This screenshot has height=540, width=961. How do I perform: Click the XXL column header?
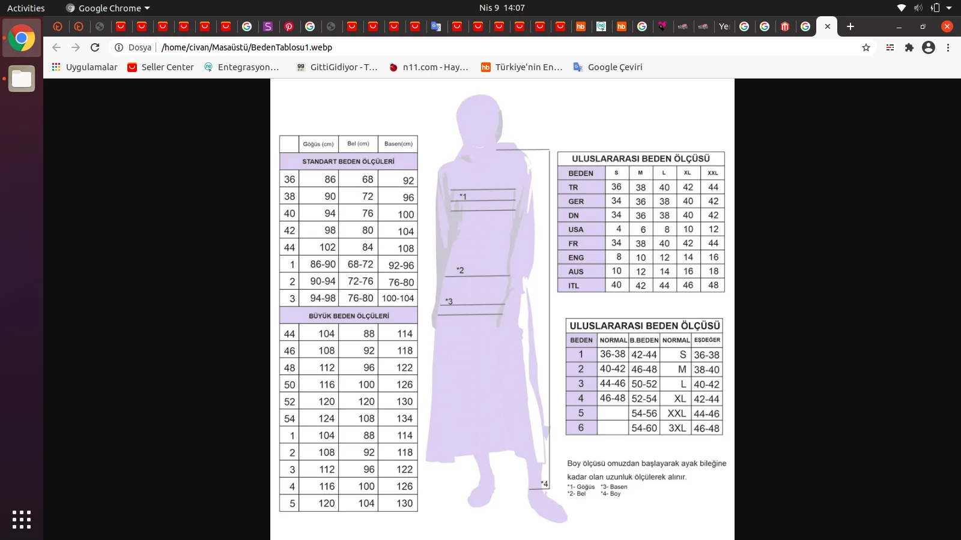[x=712, y=173]
